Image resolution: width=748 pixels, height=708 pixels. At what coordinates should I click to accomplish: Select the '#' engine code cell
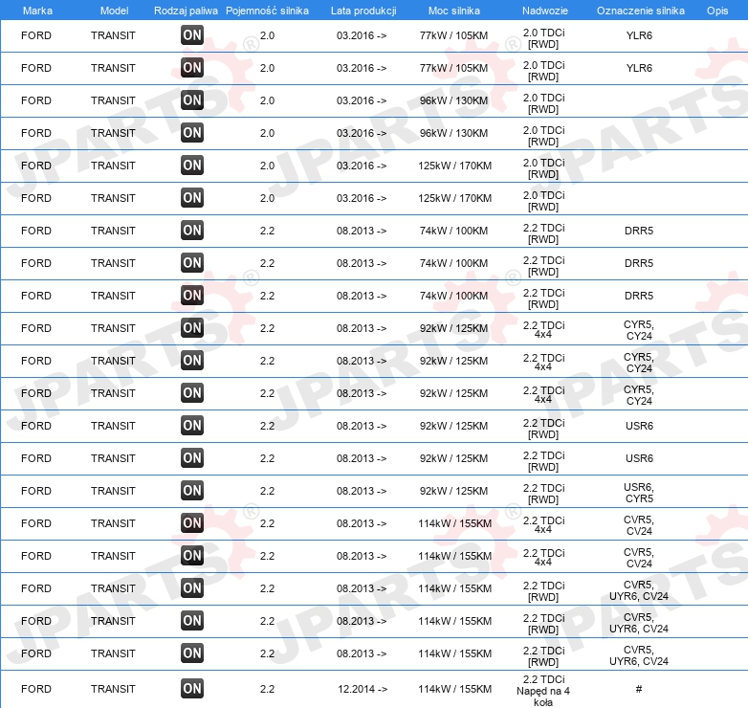pyautogui.click(x=639, y=689)
